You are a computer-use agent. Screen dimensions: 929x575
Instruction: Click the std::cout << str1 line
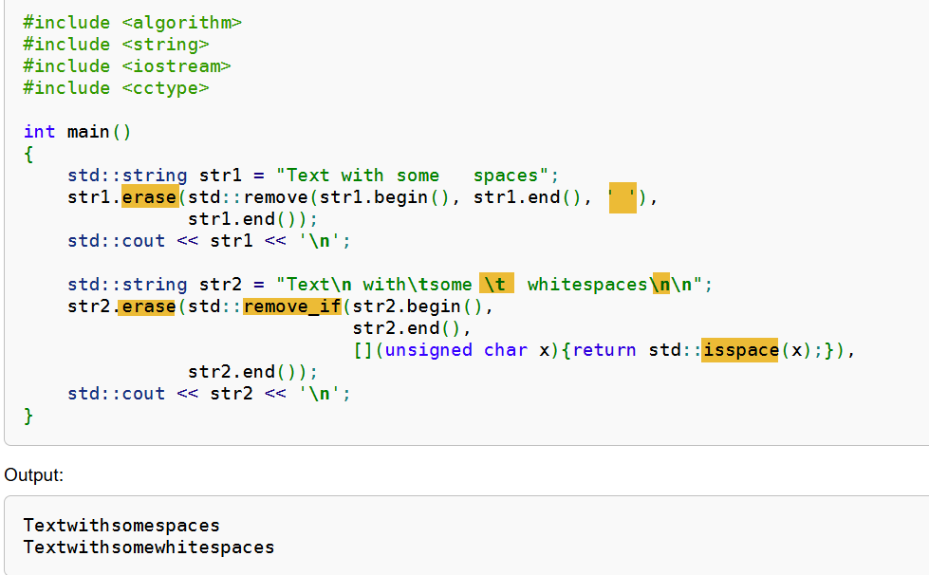tap(209, 241)
